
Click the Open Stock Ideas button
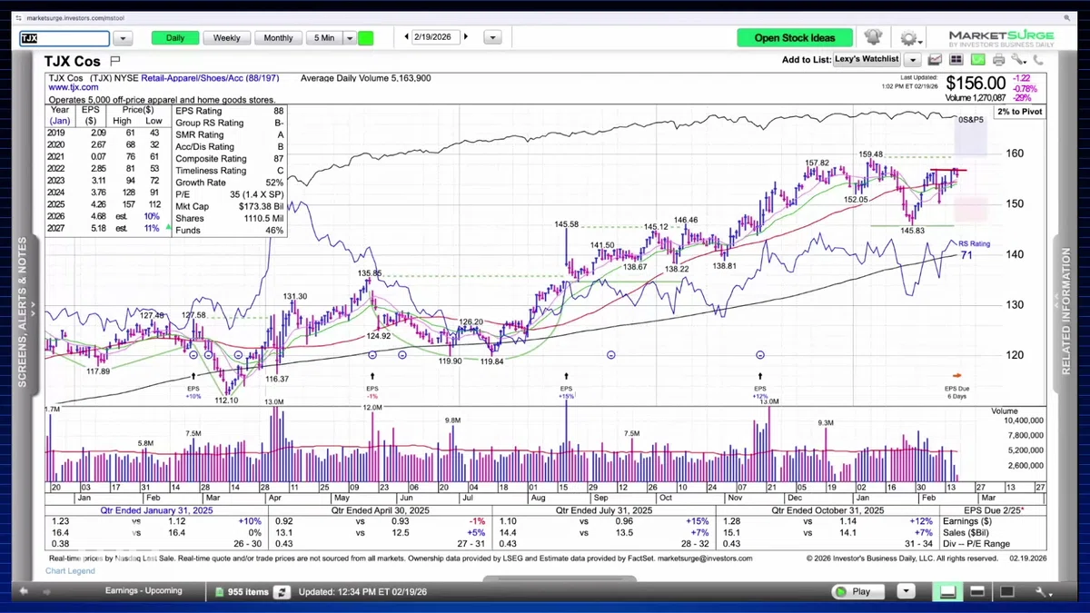coord(794,38)
